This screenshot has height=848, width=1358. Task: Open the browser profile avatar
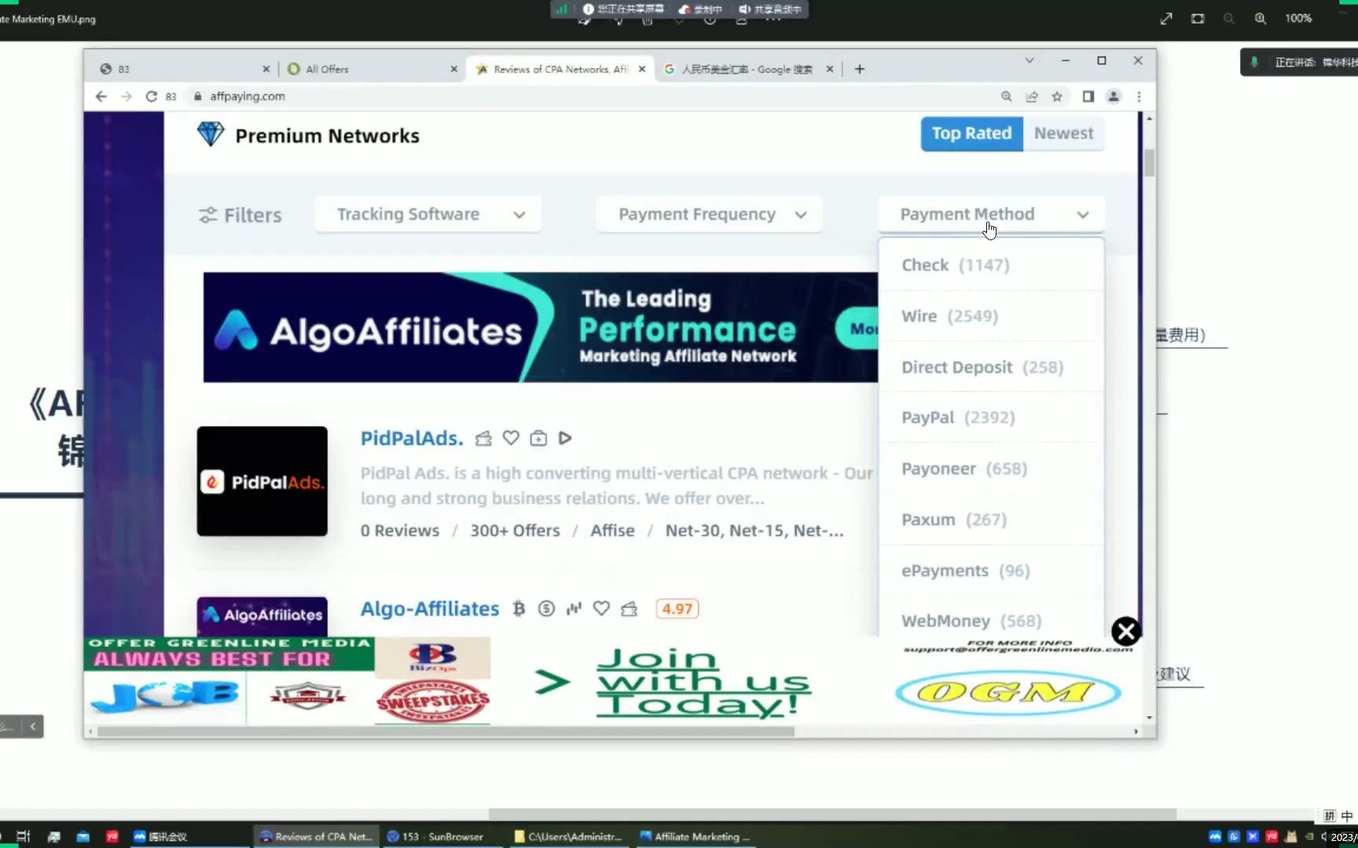coord(1114,97)
